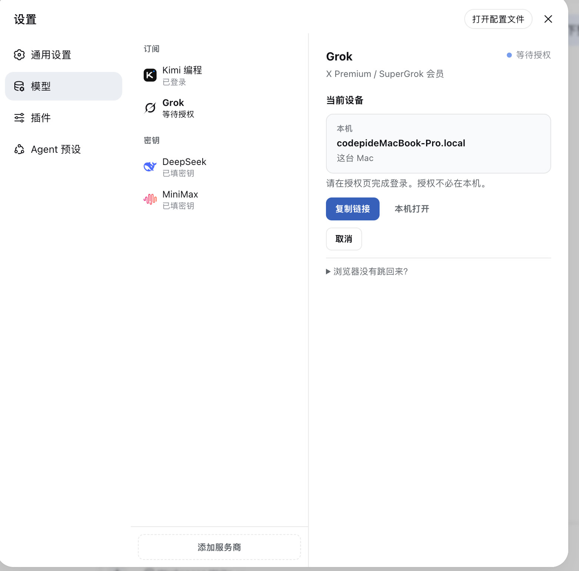Screen dimensions: 579x571
Task: Click the 密钥 section header
Action: click(x=152, y=141)
